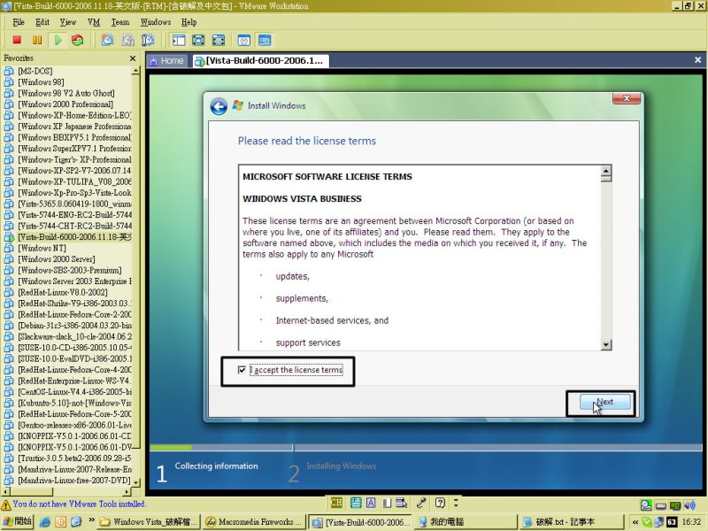708x531 pixels.
Task: Click the back arrow in Install Windows dialog
Action: point(219,106)
